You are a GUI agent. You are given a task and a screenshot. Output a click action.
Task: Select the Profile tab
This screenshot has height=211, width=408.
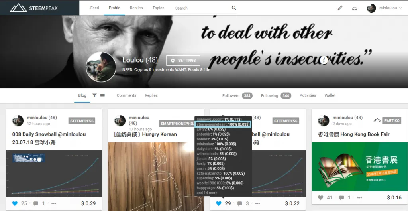(x=114, y=8)
